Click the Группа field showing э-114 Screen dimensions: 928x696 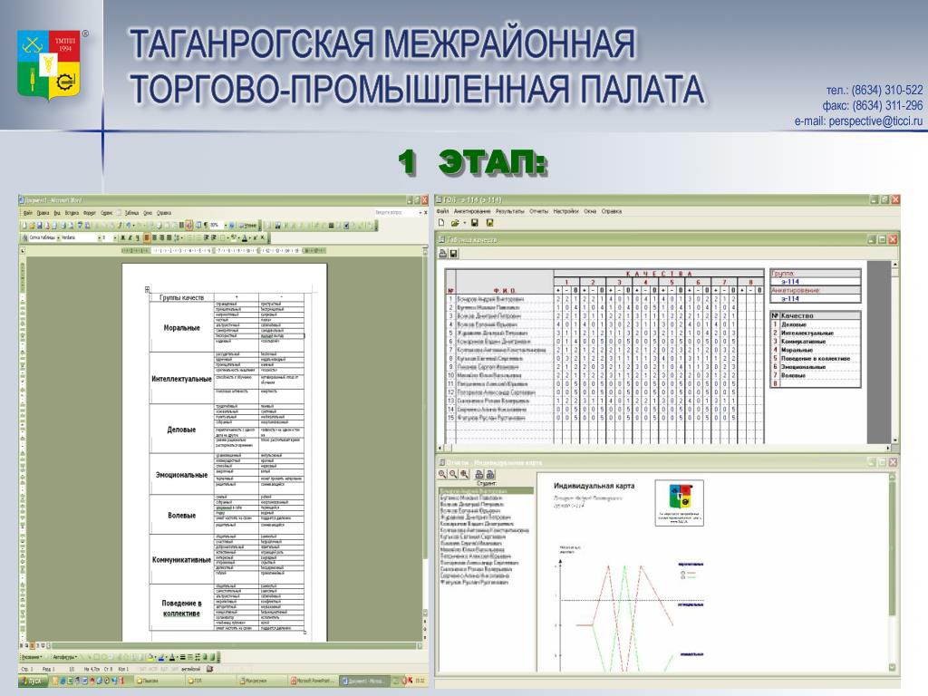click(815, 282)
